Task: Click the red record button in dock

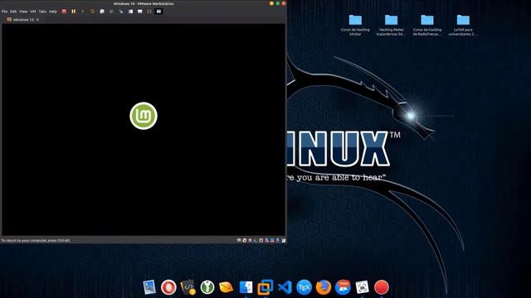Action: coord(382,287)
